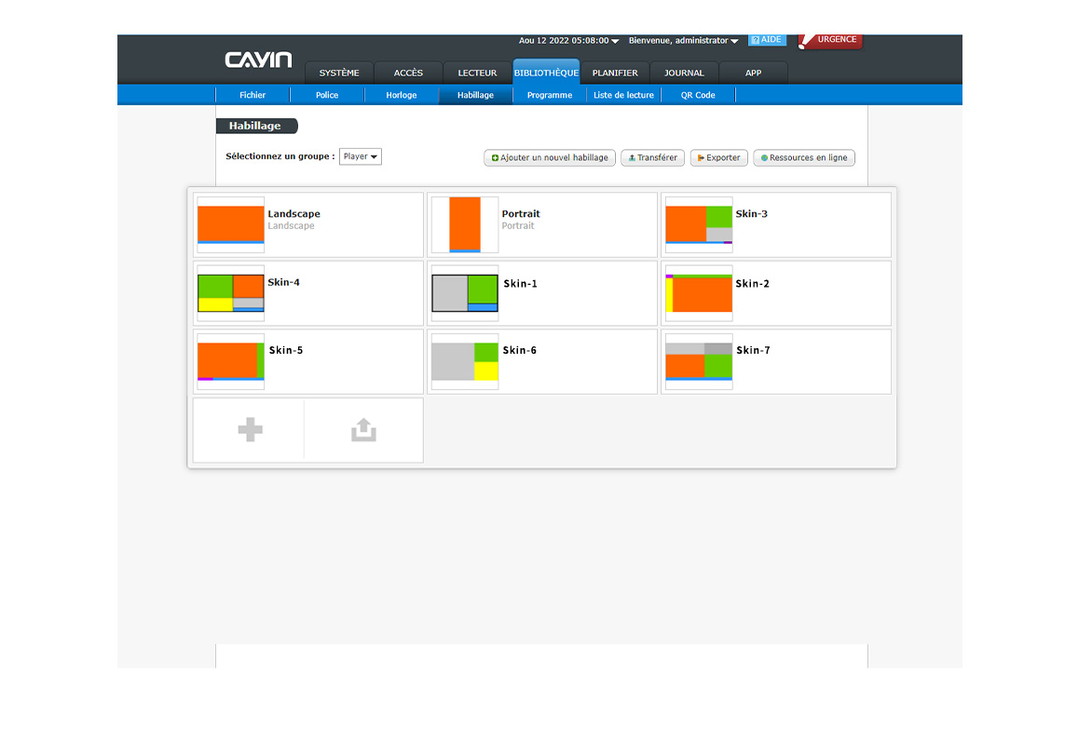Open the Skin-1 layout thumbnail
1092x754 pixels.
pyautogui.click(x=465, y=293)
